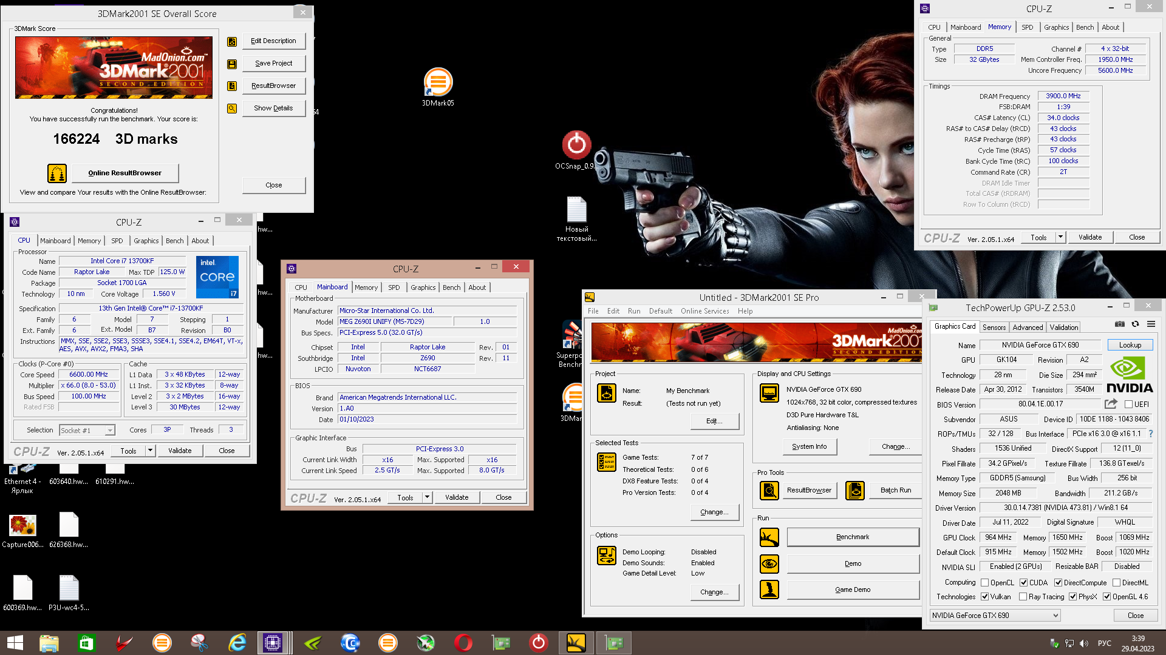
Task: Expand Tools dropdown arrow in CPU-Z CPU window
Action: [x=150, y=451]
